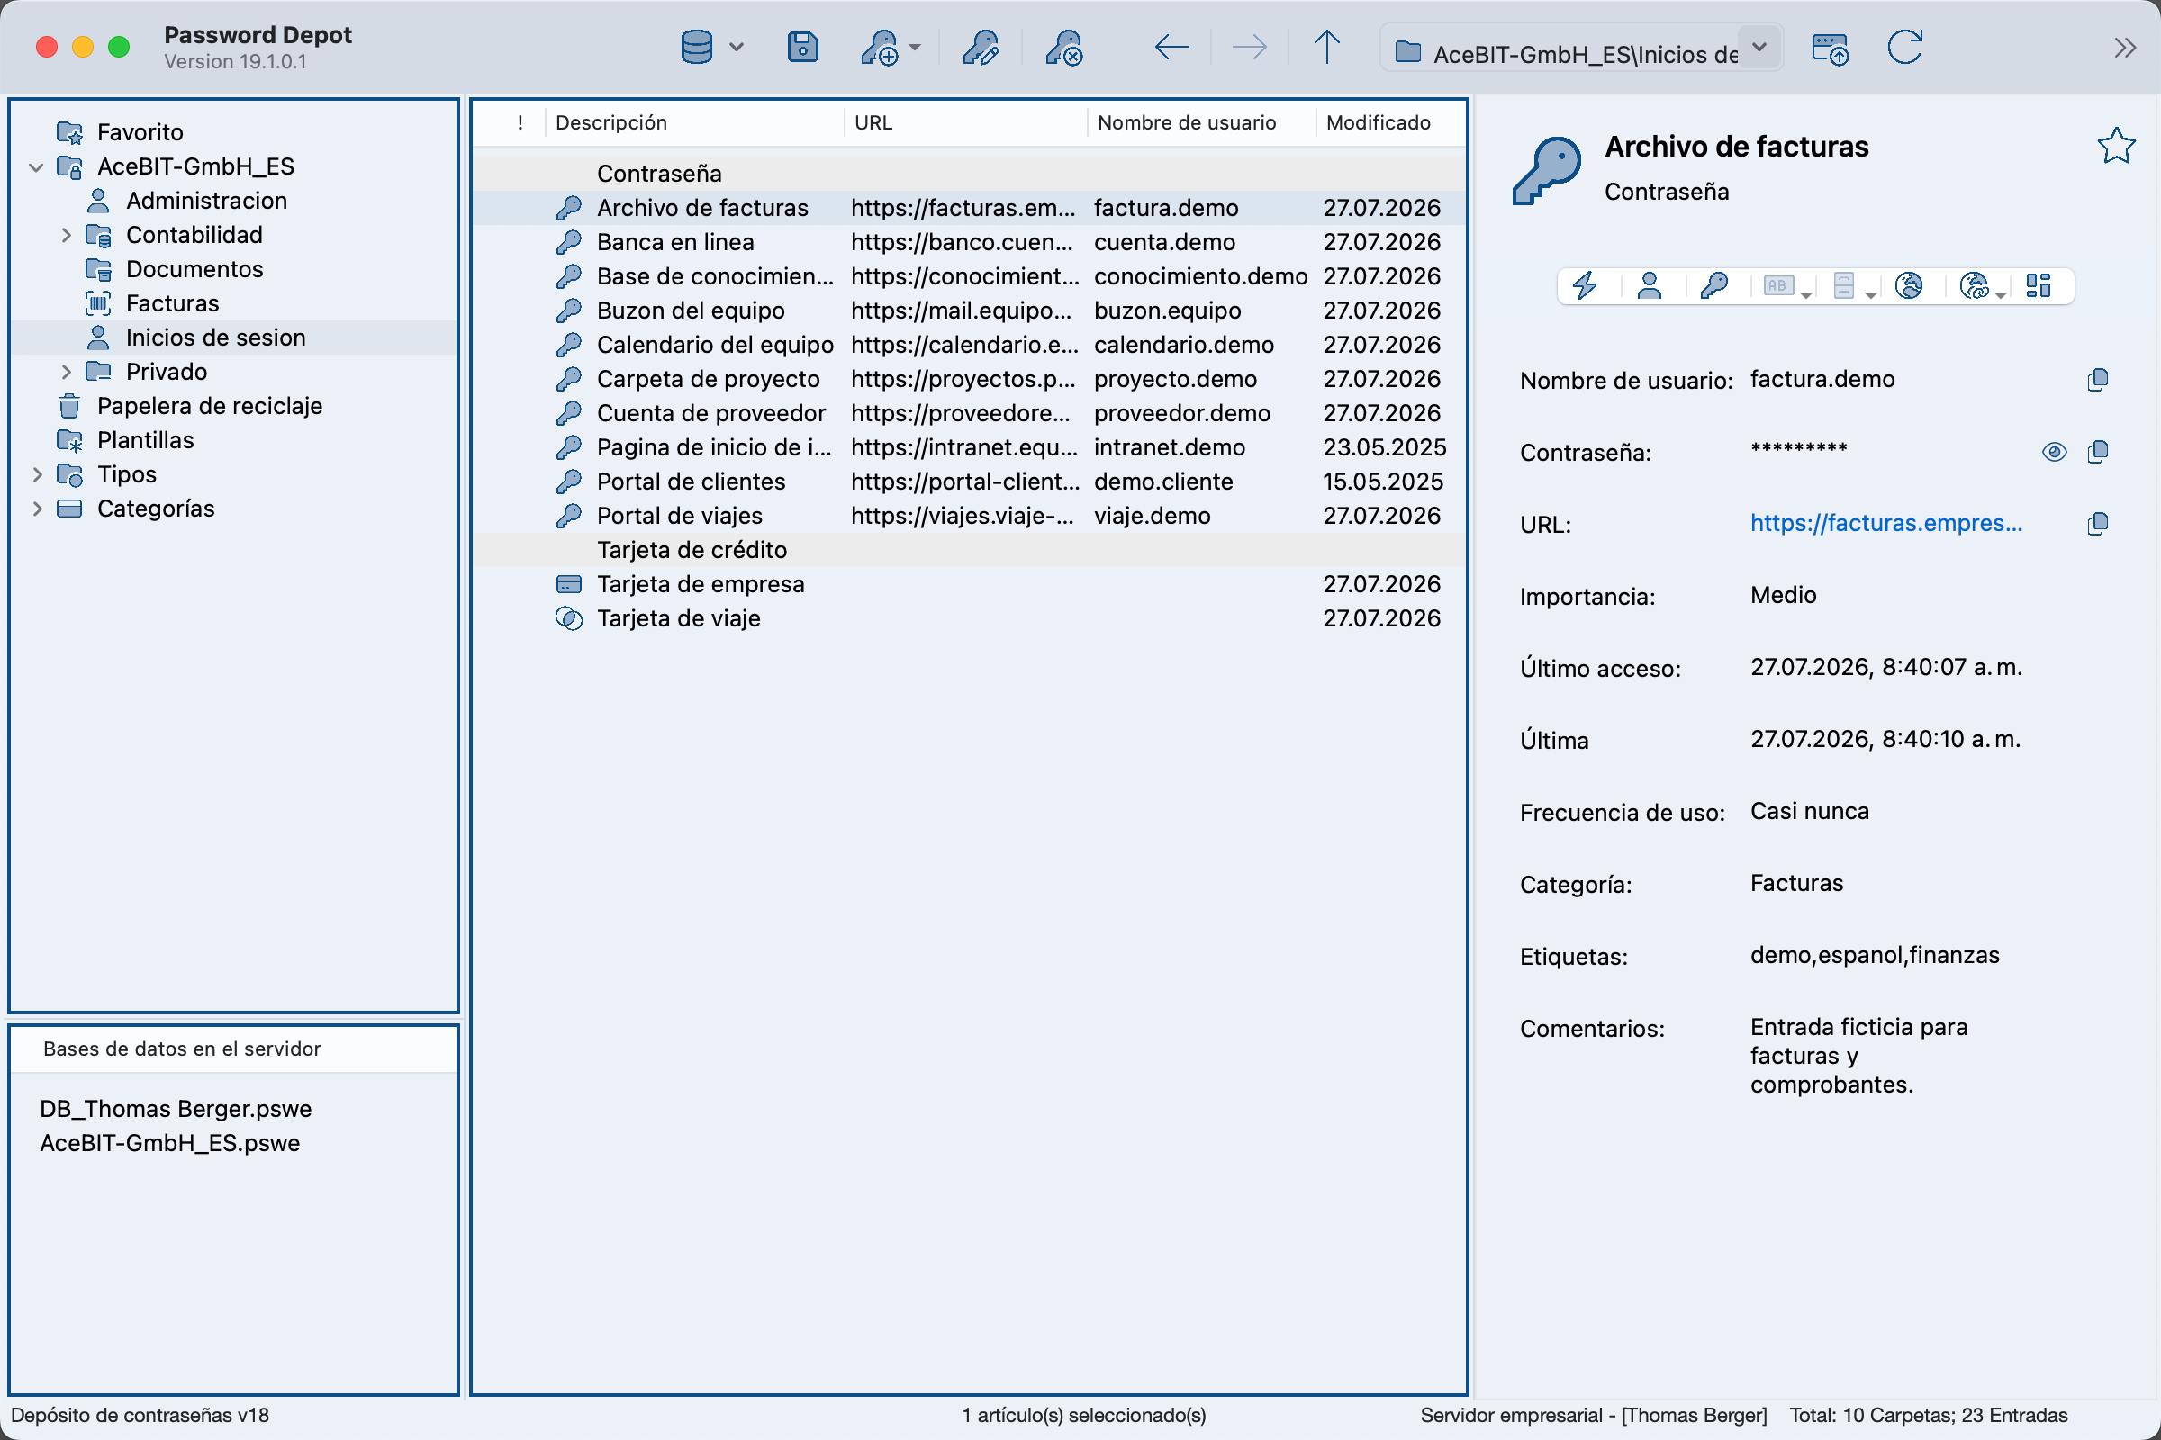The height and width of the screenshot is (1440, 2161).
Task: Show hidden toolbar items via double chevron
Action: click(x=2124, y=47)
